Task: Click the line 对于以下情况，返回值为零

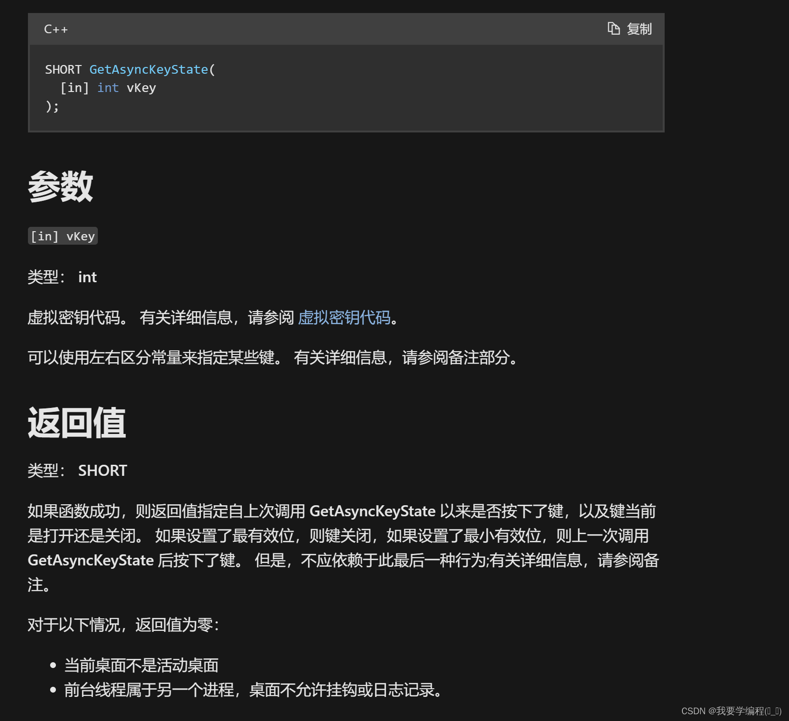Action: click(x=123, y=625)
